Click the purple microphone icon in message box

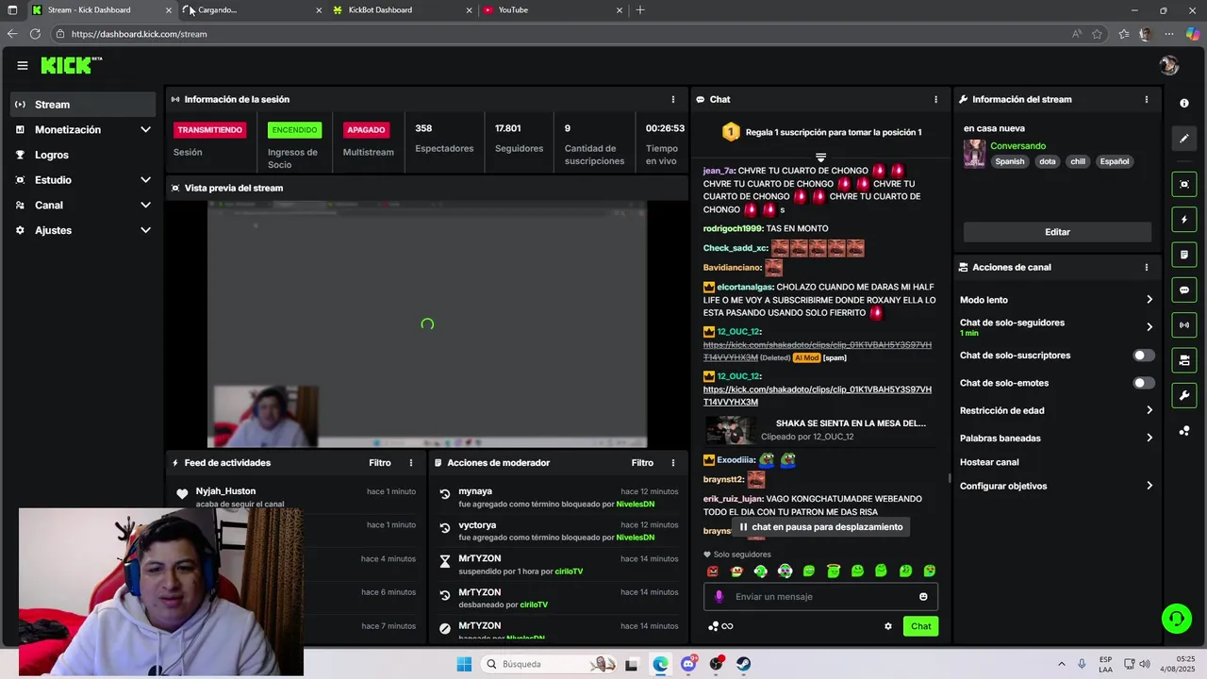pyautogui.click(x=719, y=596)
